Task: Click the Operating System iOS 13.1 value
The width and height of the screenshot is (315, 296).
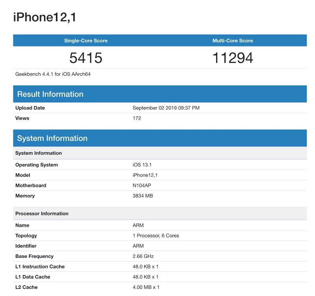Action: pos(142,165)
